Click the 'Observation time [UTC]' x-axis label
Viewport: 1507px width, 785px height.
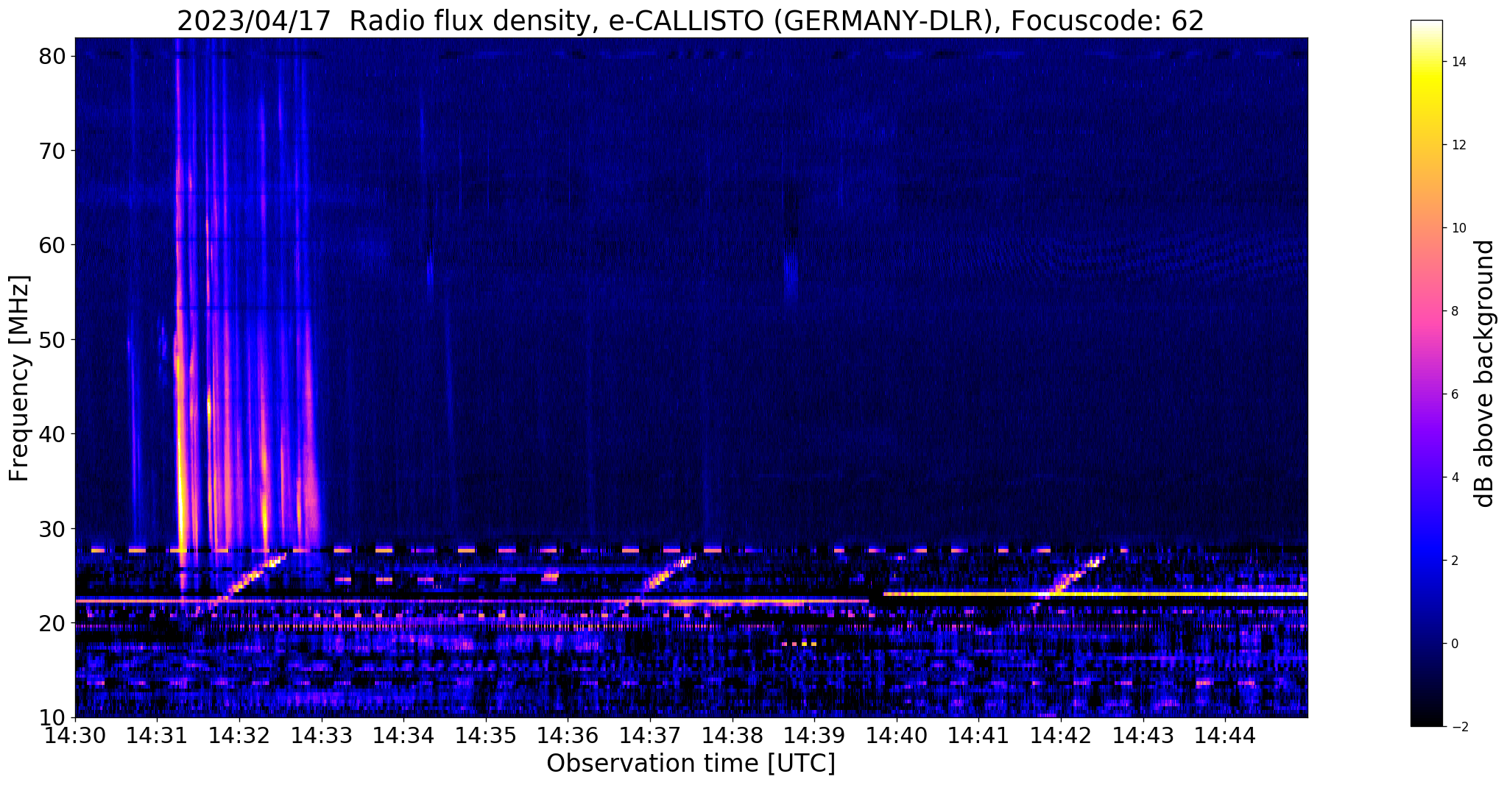[691, 763]
